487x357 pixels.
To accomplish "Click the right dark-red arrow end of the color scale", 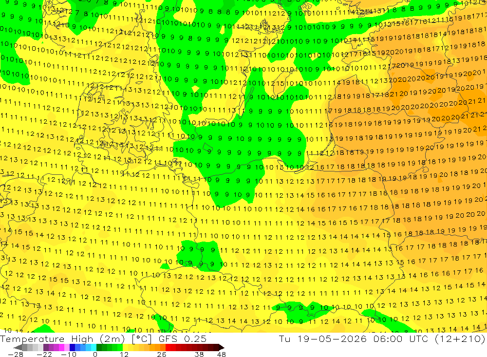I will (222, 347).
